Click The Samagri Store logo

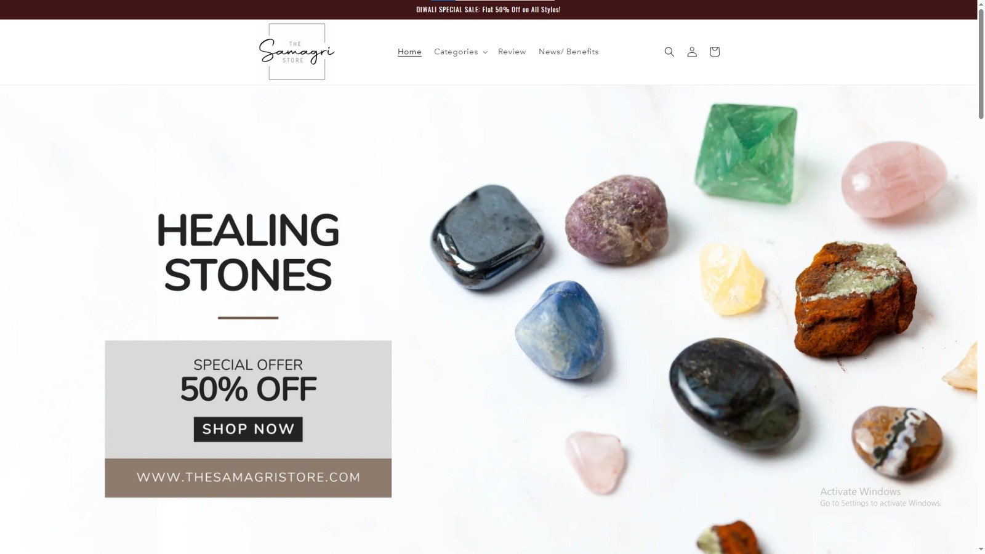pyautogui.click(x=297, y=52)
